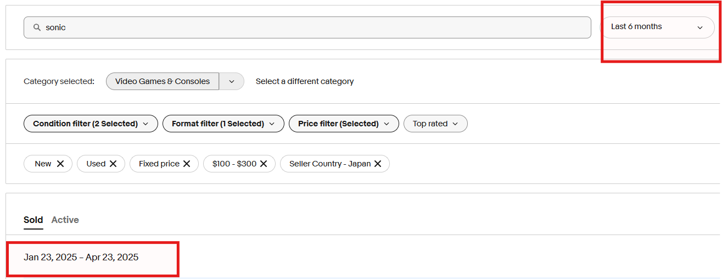Viewport: 722px width, 279px height.
Task: Click the Video Games & Consoles button
Action: point(163,81)
